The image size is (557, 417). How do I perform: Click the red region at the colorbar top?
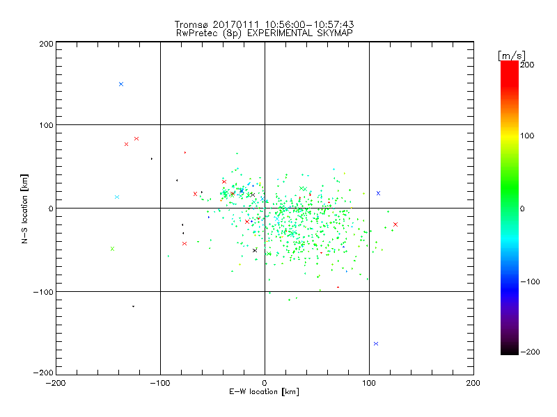510,71
